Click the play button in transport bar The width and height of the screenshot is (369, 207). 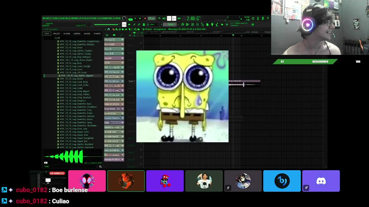pos(135,18)
